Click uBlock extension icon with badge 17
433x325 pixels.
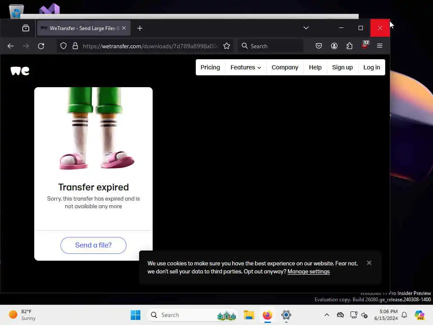point(365,45)
